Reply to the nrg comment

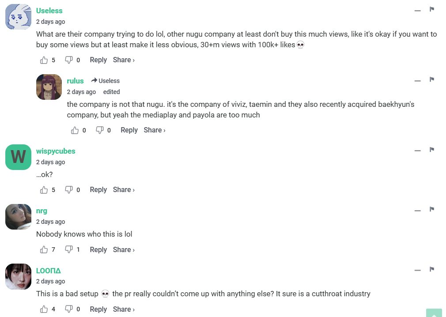click(98, 249)
